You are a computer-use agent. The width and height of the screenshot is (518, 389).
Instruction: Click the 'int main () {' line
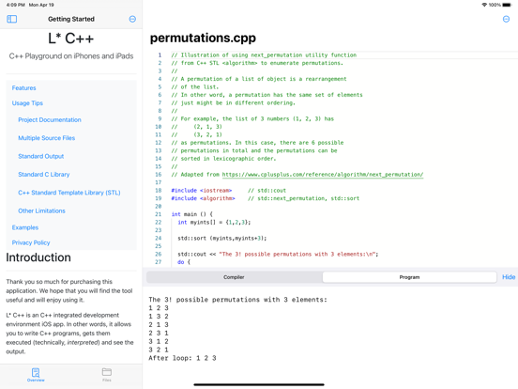click(192, 214)
